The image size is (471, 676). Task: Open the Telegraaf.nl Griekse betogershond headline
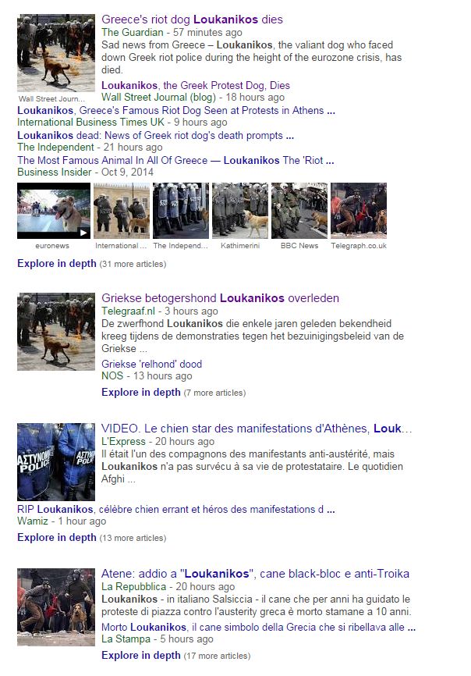(x=221, y=298)
